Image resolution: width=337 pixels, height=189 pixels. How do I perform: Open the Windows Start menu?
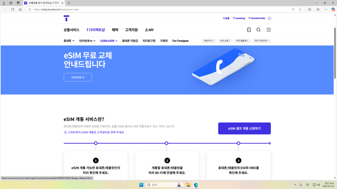pos(141,185)
